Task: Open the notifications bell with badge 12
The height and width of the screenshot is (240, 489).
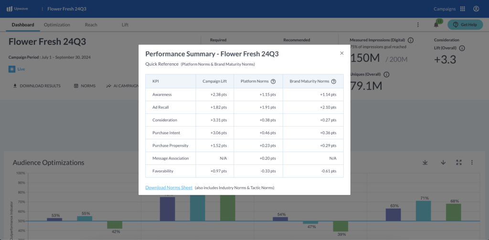Action: coord(436,25)
